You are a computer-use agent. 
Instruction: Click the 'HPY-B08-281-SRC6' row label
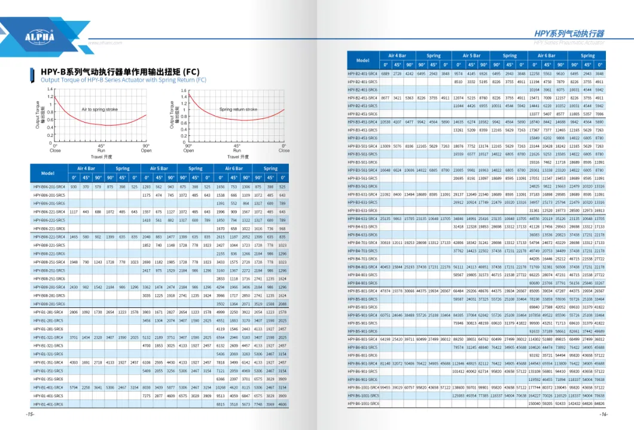[49, 304]
